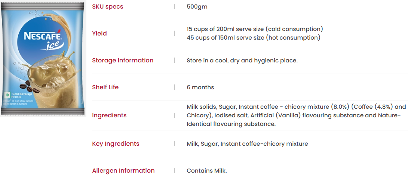Image resolution: width=408 pixels, height=176 pixels.
Task: Select the SKU specs label
Action: pos(108,7)
